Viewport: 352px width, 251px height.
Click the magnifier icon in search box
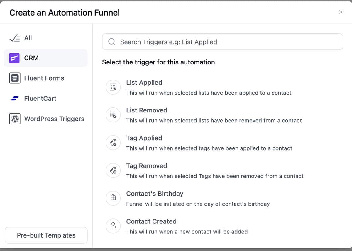(112, 42)
